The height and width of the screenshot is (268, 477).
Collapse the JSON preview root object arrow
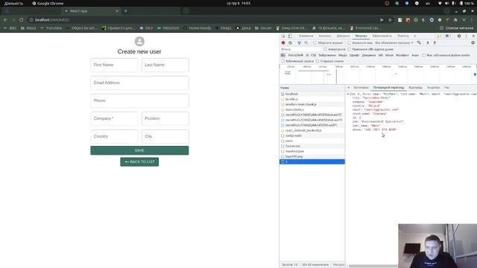[348, 95]
